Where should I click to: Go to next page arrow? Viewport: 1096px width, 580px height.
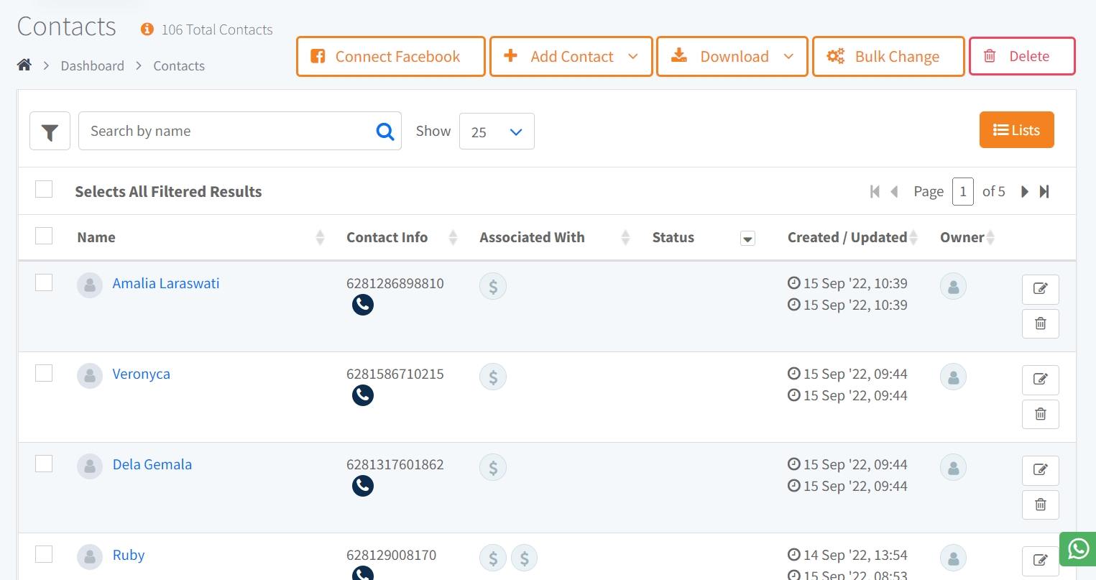[x=1025, y=191]
